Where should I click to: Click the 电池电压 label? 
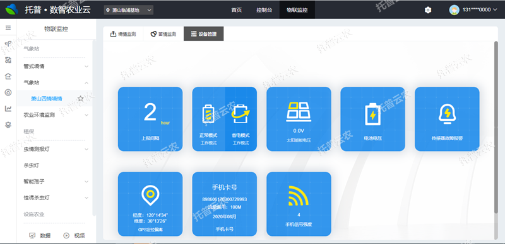click(x=372, y=139)
